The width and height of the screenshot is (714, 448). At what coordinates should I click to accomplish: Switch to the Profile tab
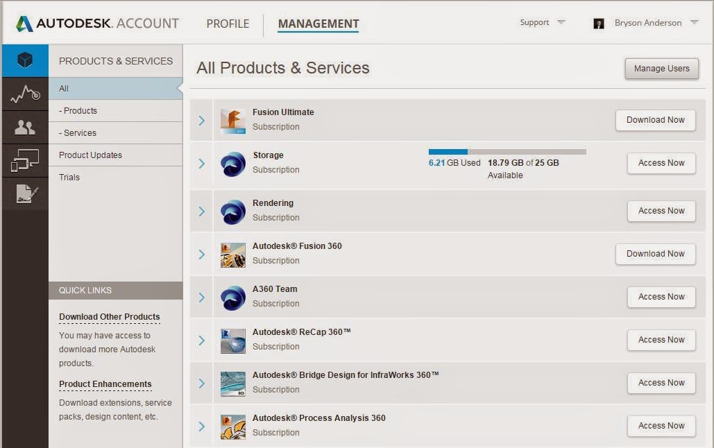coord(228,23)
